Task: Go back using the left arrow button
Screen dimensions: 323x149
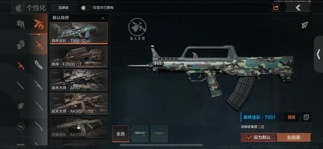Action: (298, 8)
